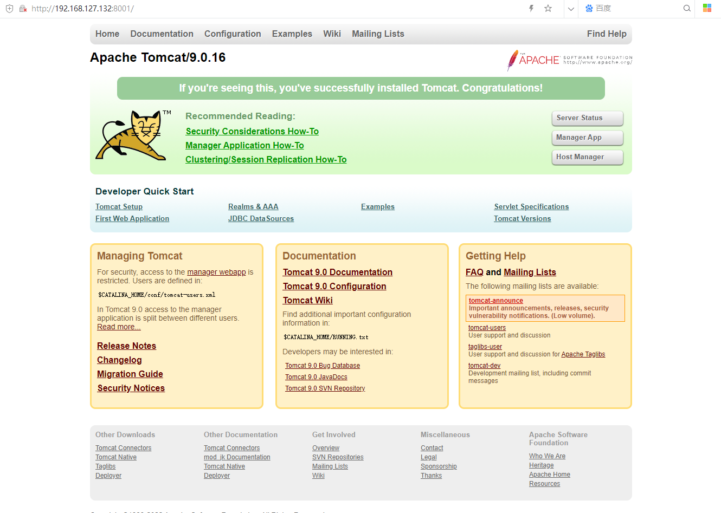Viewport: 721px width, 513px height.
Task: Click the Manager App button
Action: pos(587,138)
